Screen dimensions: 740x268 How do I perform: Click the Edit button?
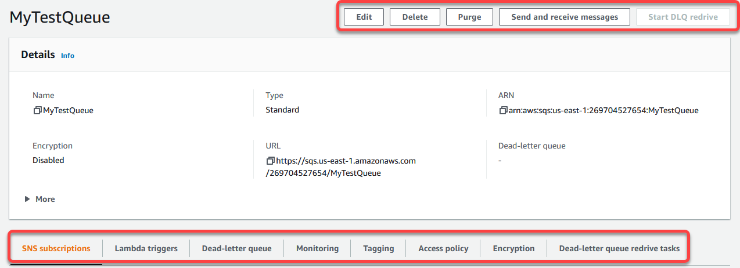[x=364, y=17]
